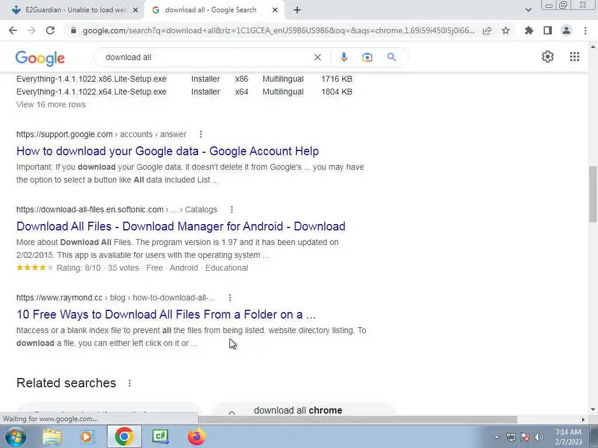
Task: Search by image with the camera icon
Action: coord(367,57)
